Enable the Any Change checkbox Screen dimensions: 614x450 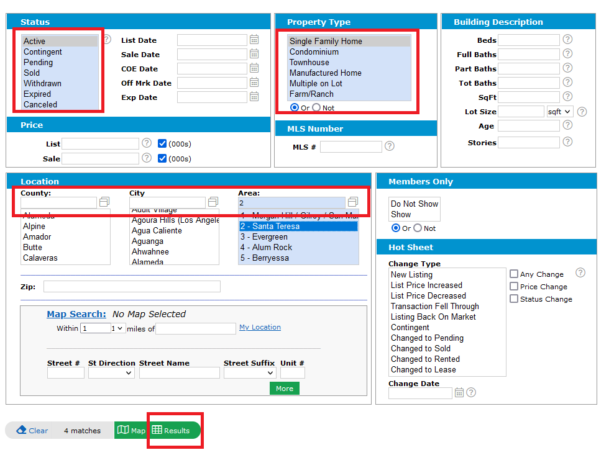pyautogui.click(x=514, y=274)
